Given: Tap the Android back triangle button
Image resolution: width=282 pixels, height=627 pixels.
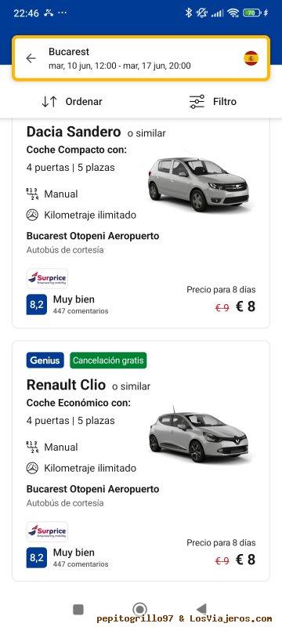Looking at the screenshot, I should click(201, 610).
